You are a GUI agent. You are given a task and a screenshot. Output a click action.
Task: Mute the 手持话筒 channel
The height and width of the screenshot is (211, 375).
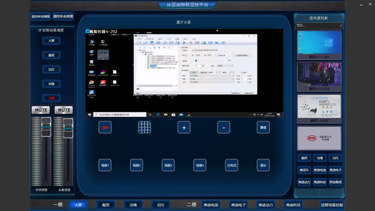41,110
